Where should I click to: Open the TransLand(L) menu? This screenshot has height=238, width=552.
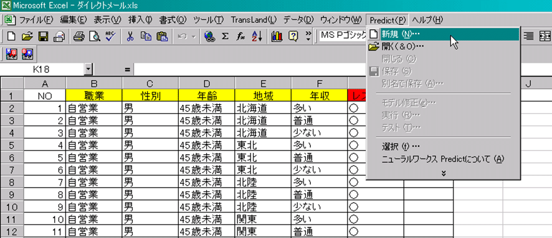click(x=254, y=20)
